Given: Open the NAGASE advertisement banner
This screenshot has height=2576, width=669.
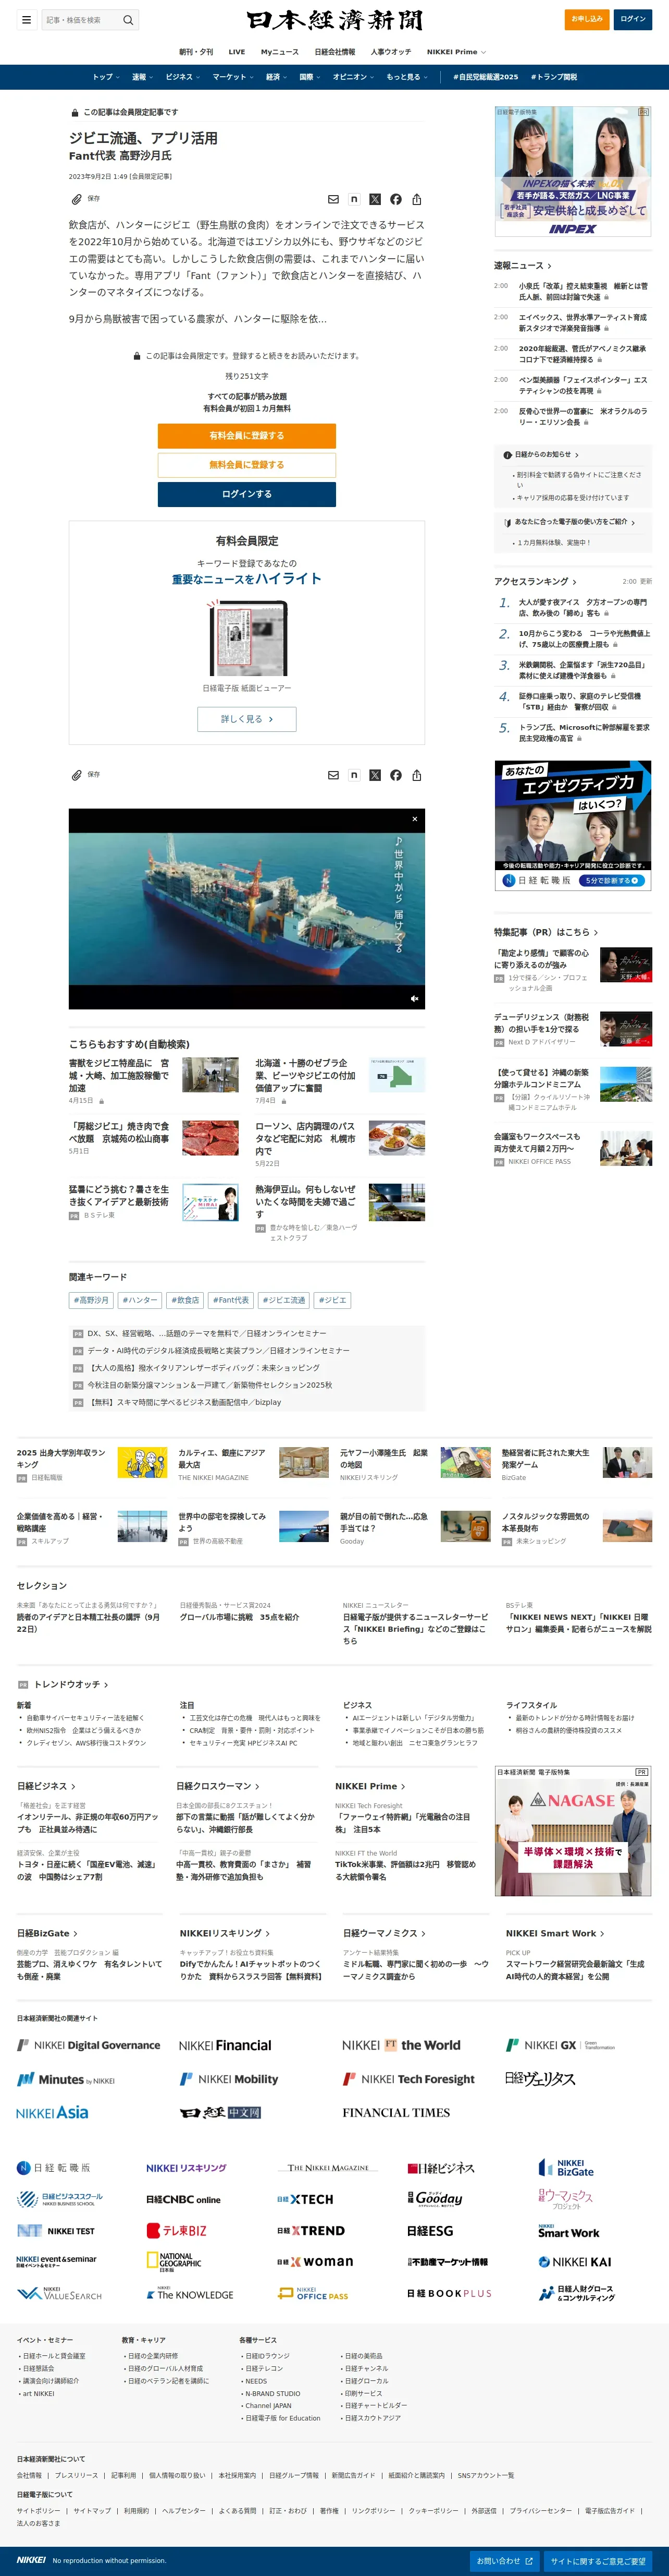Looking at the screenshot, I should pos(573,1831).
